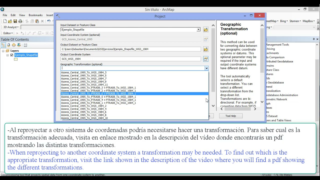Click the Cut scissors icon
This screenshot has height=180, width=320.
[x=27, y=21]
